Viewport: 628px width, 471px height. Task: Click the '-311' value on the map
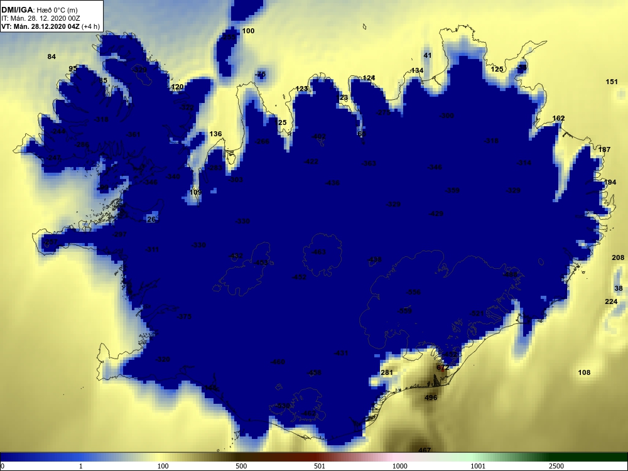[x=152, y=249]
